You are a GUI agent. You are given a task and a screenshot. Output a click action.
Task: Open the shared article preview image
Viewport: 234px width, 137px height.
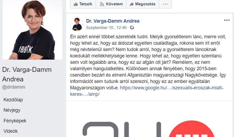tap(149, 119)
